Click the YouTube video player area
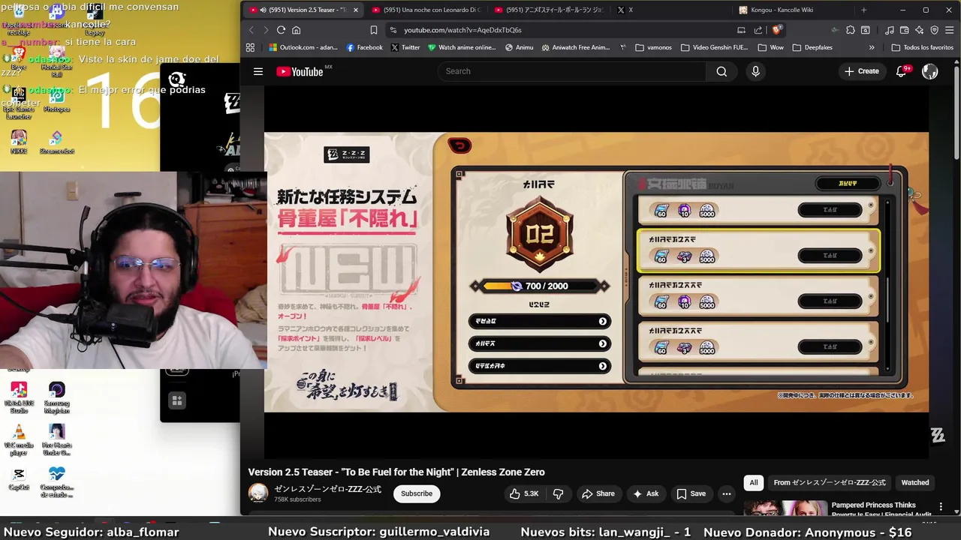This screenshot has width=961, height=540. (x=596, y=271)
